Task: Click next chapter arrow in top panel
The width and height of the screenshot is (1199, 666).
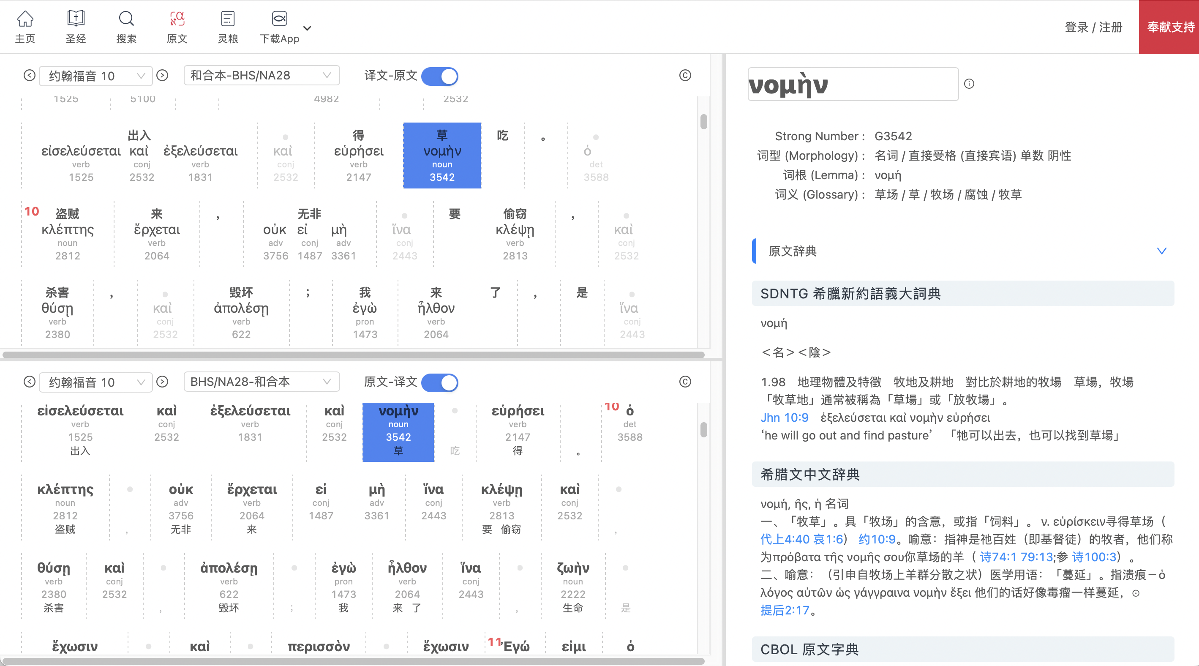Action: pyautogui.click(x=162, y=75)
